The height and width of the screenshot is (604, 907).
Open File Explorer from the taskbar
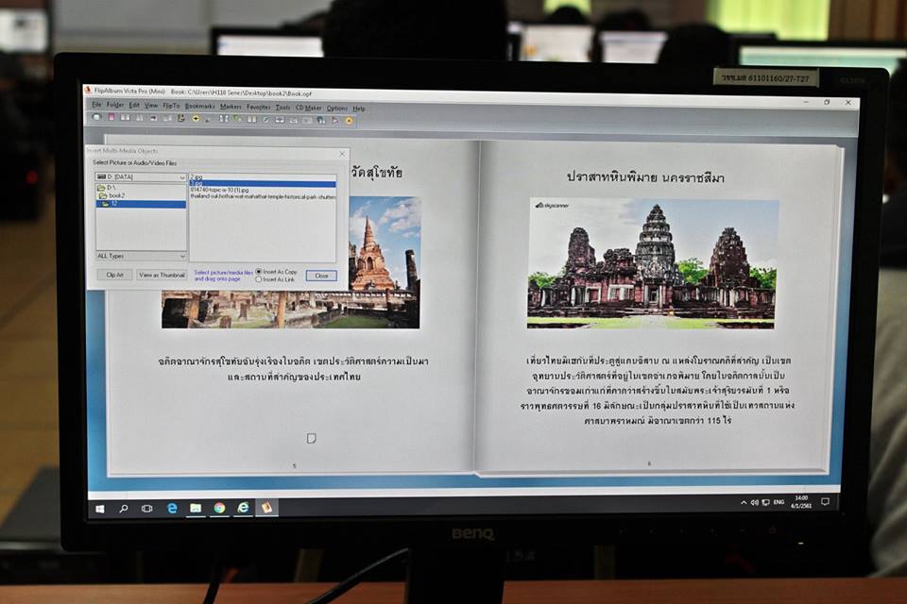pyautogui.click(x=196, y=508)
